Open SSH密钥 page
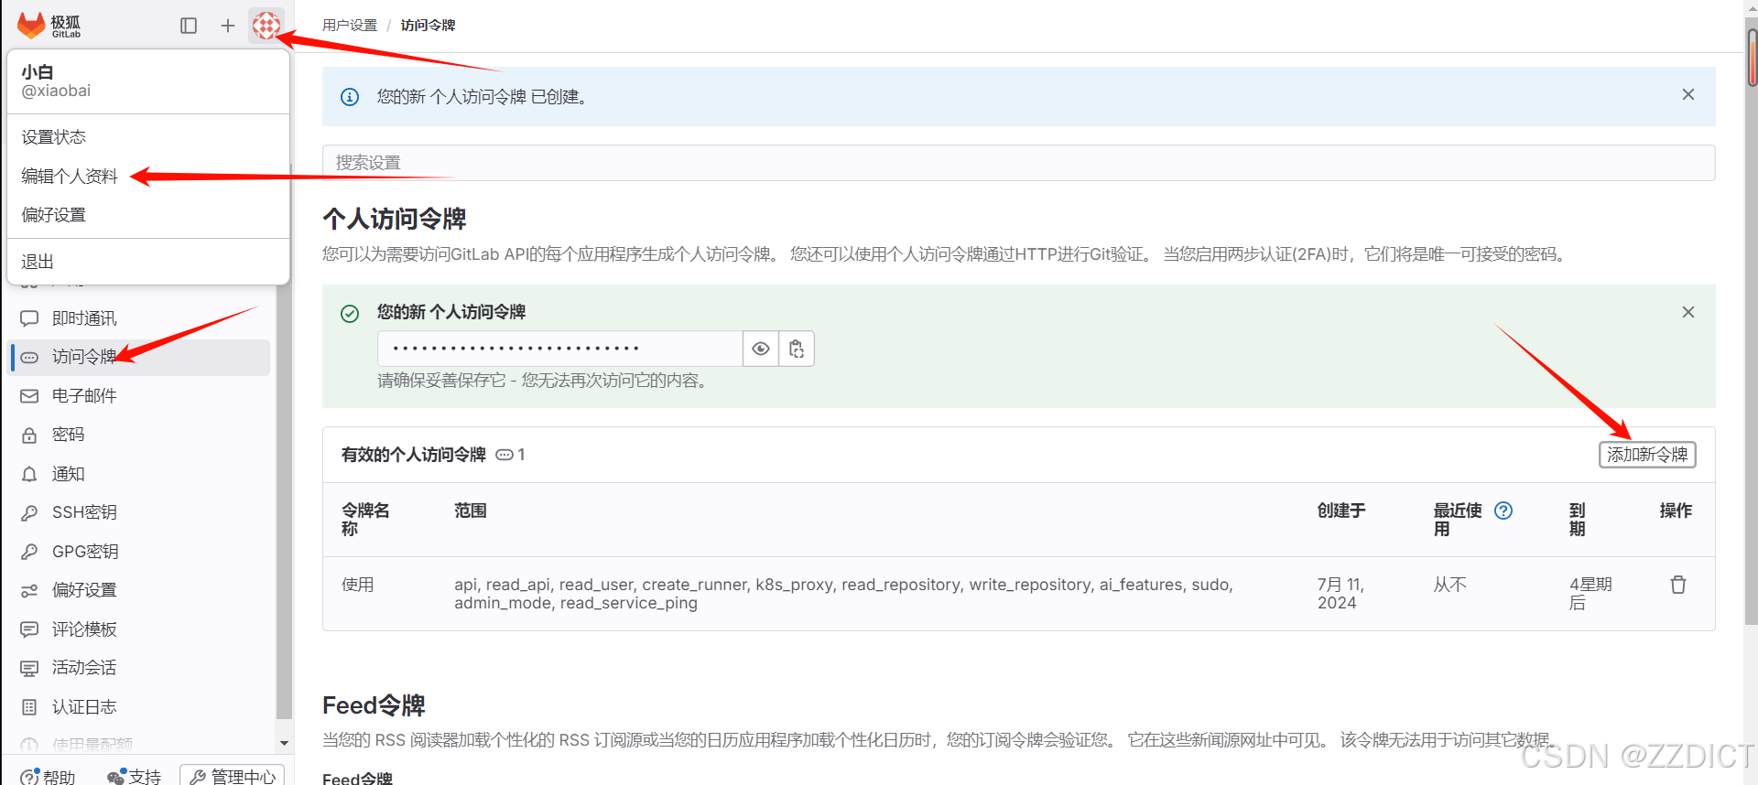1758x785 pixels. [141, 512]
